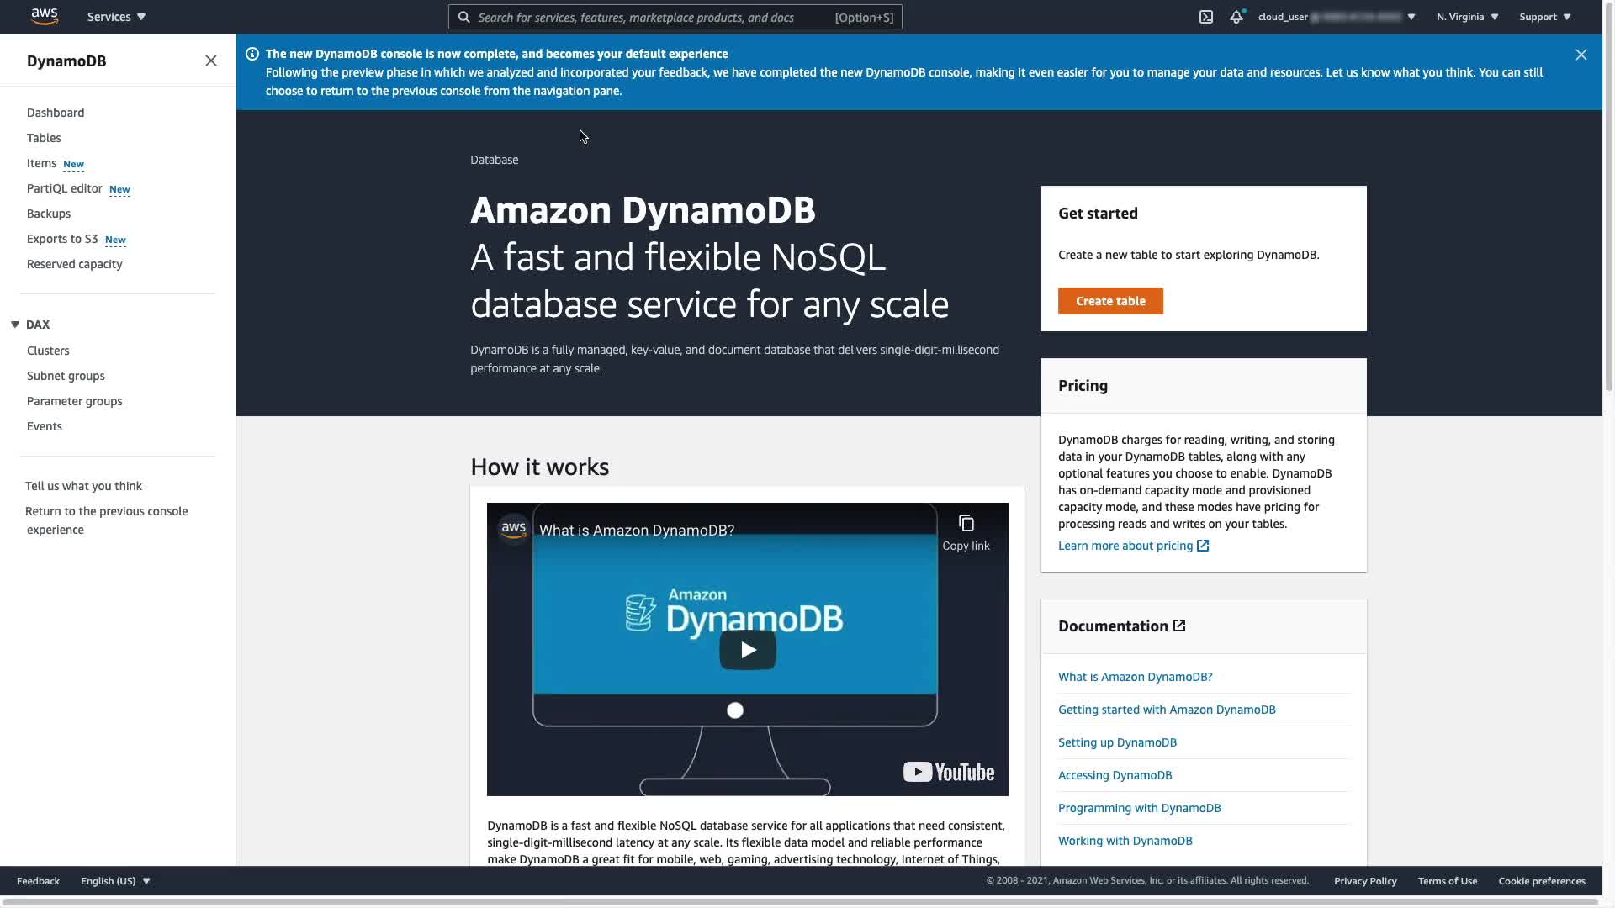Image resolution: width=1615 pixels, height=908 pixels.
Task: Click the AWS logo home icon
Action: click(44, 17)
